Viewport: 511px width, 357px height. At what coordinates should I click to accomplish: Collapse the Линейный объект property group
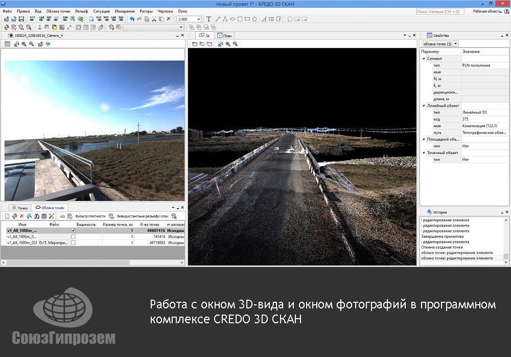[424, 106]
